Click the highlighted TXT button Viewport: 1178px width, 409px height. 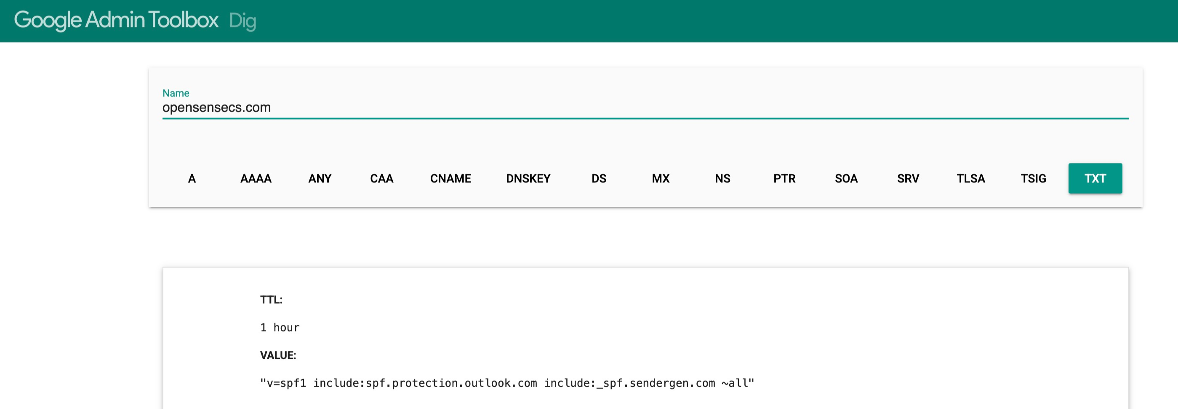1095,179
